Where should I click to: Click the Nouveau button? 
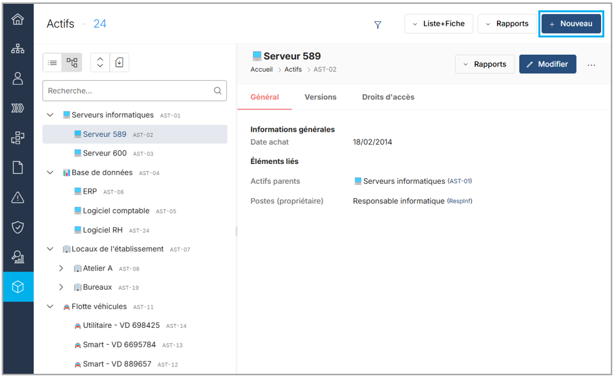coord(571,24)
